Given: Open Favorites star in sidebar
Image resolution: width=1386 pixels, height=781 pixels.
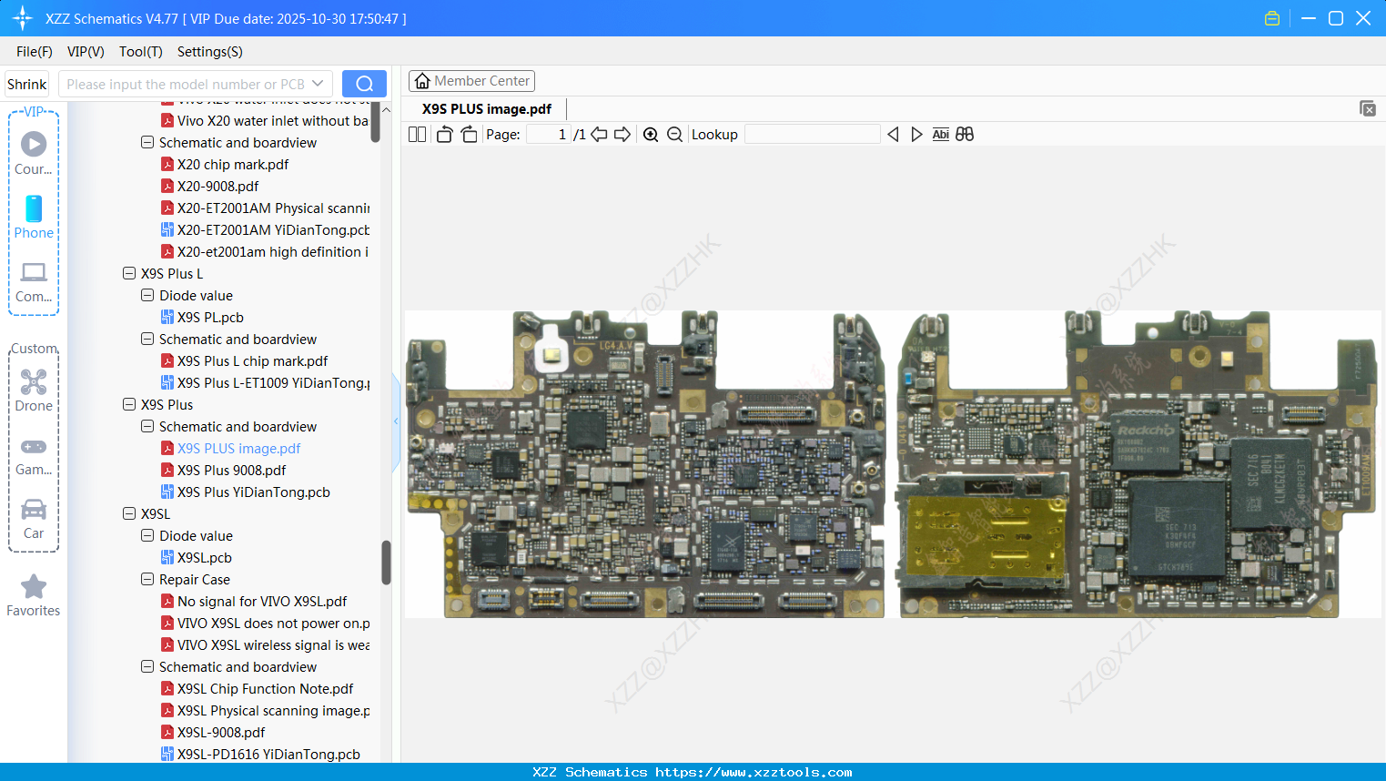Looking at the screenshot, I should pos(34,595).
